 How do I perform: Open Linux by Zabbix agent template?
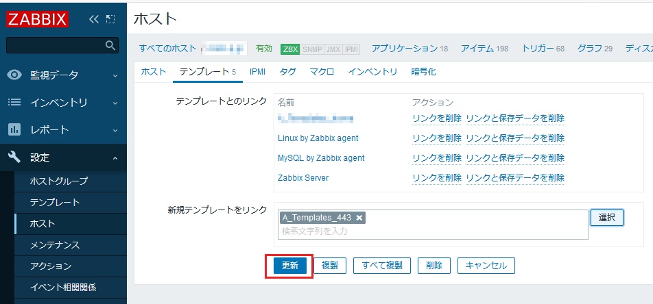(318, 138)
